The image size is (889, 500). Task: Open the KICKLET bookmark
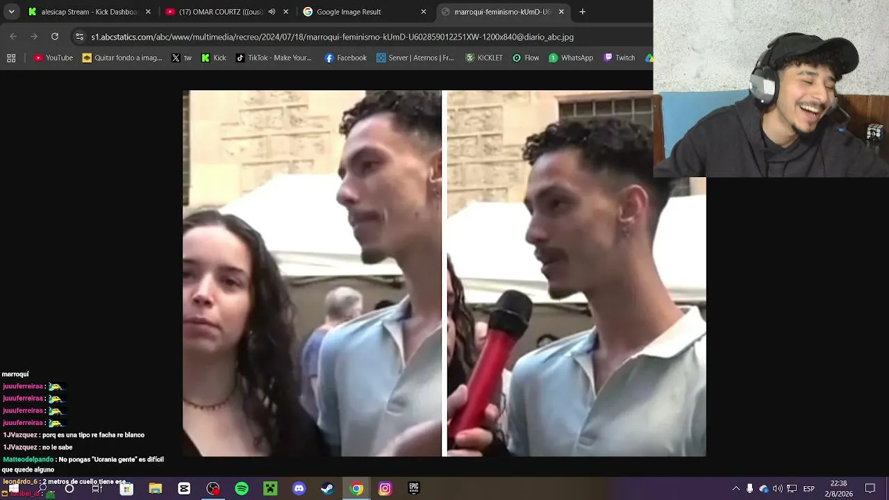pos(484,58)
